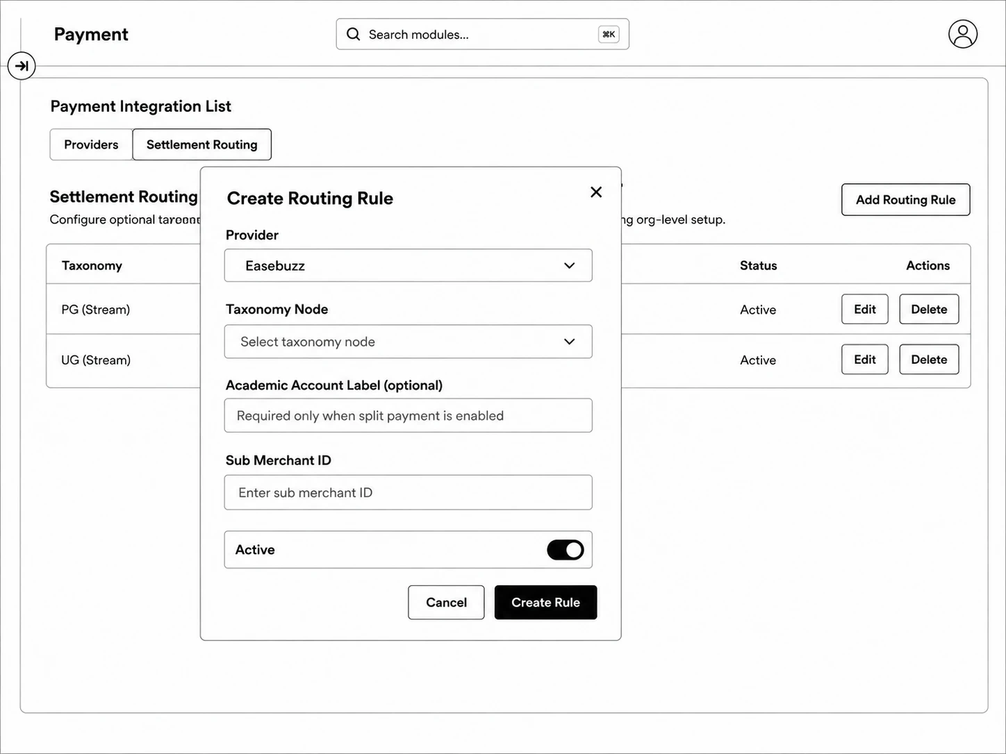
Task: Open the Provider dropdown showing Easebuzz
Action: tap(409, 265)
